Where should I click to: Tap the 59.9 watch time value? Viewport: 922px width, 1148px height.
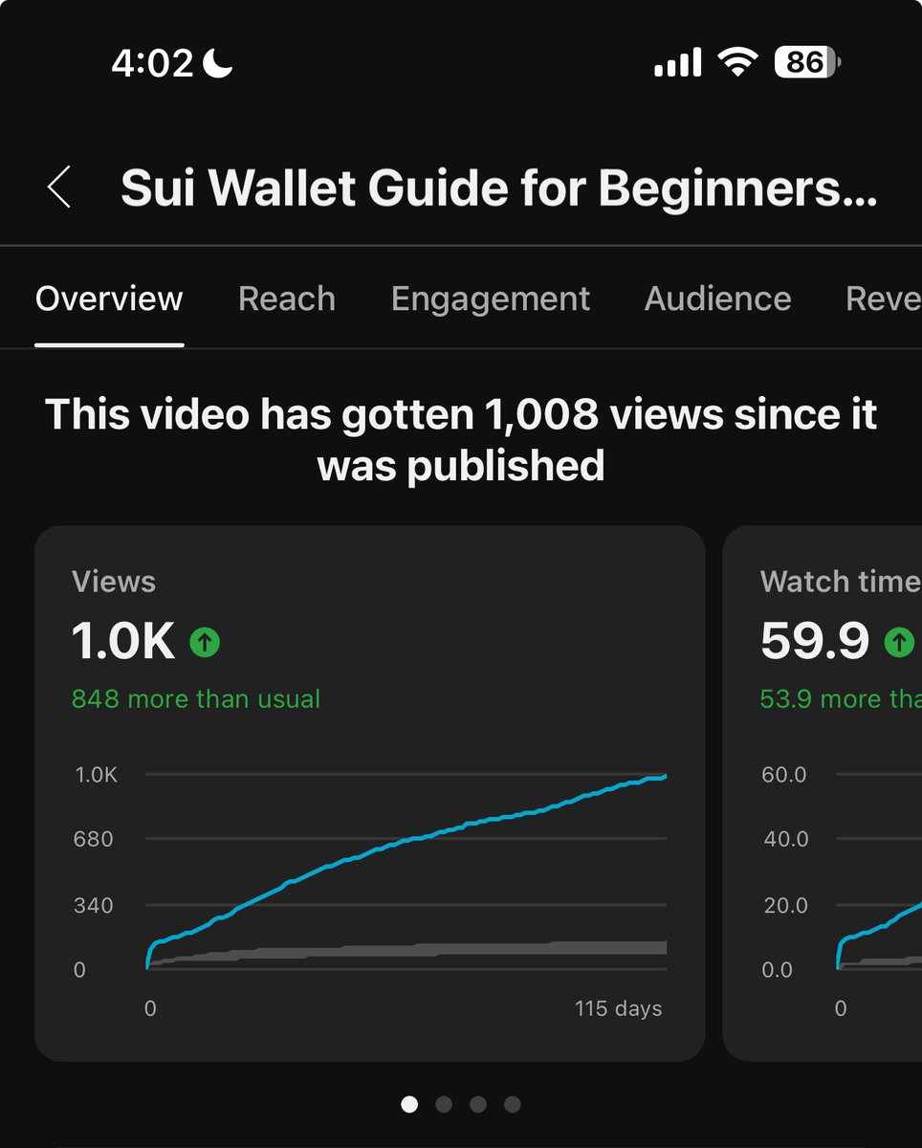tap(815, 642)
